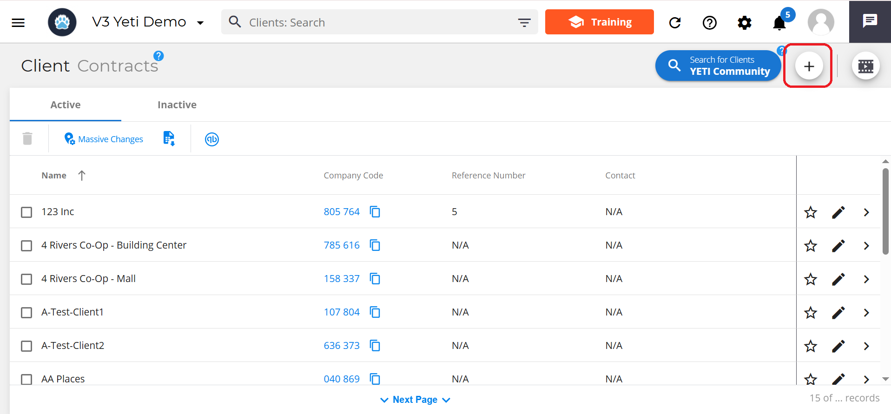Edit the A-Test-Client1 row with pencil

838,313
